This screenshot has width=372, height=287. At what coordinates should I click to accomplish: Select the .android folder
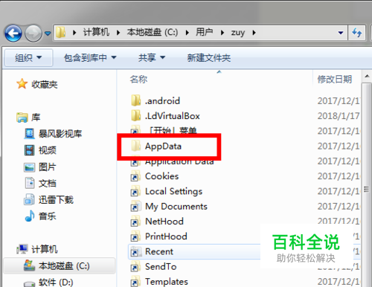(x=163, y=101)
